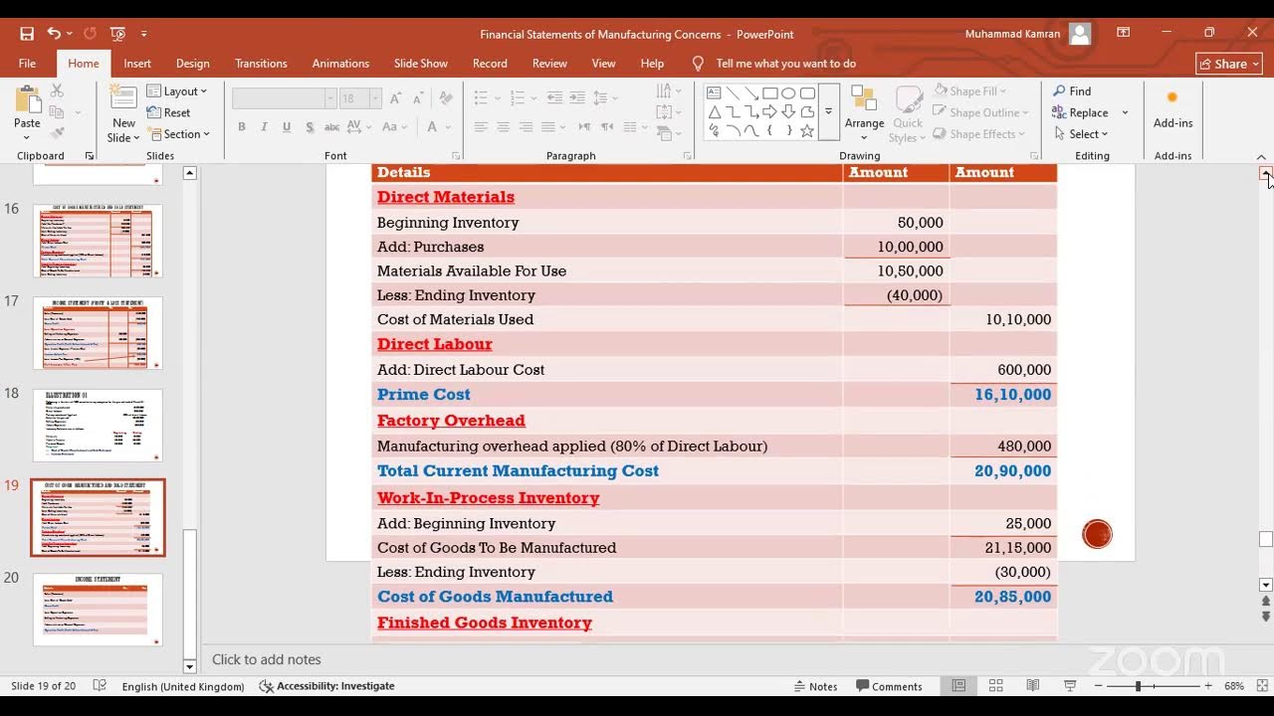Open the font size combo box

tap(360, 98)
